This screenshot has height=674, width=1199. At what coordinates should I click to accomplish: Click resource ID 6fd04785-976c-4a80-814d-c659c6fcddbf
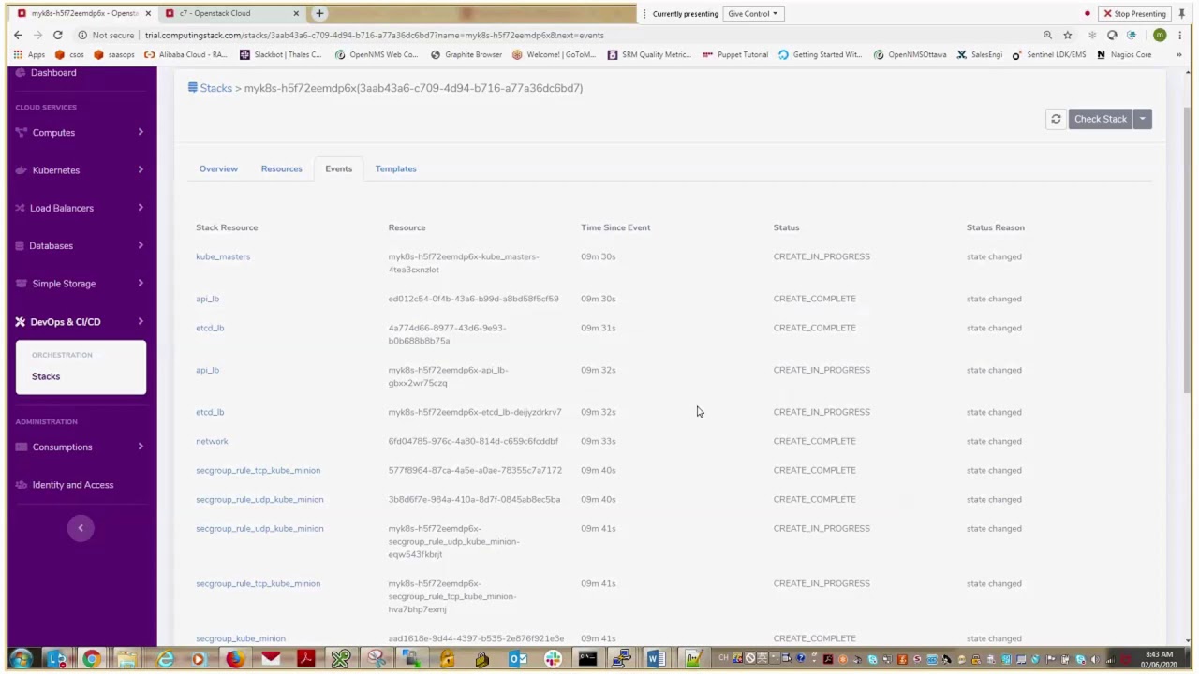[x=473, y=441]
